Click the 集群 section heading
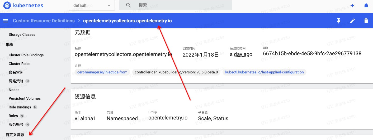 pos(9,45)
